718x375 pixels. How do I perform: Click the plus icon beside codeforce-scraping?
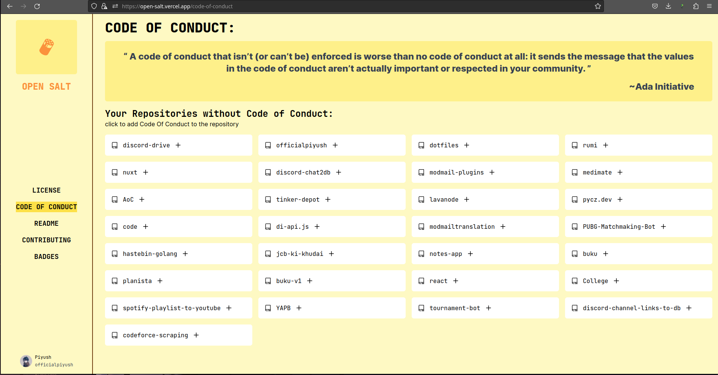coord(196,335)
